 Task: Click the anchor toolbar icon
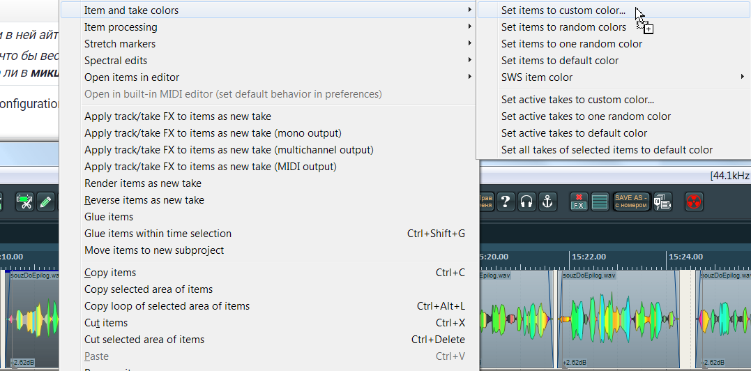(x=547, y=202)
